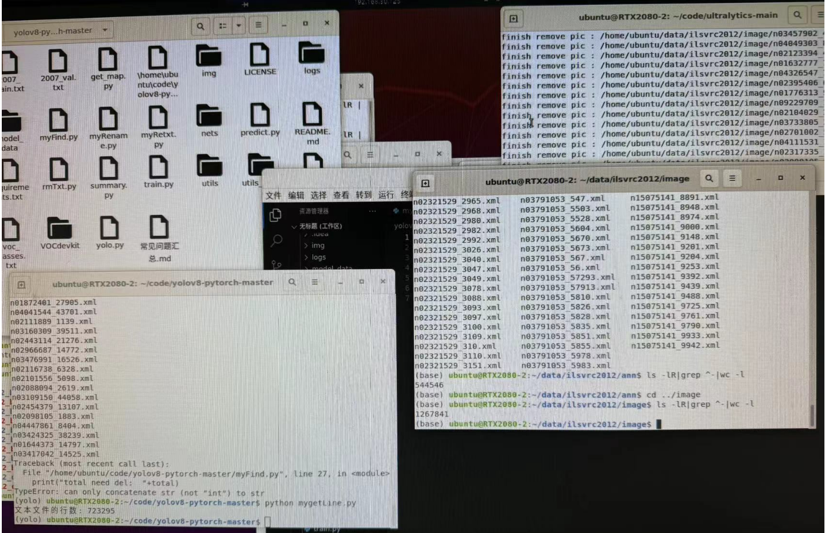
Task: Select the rmTxt.py file
Action: tap(59, 174)
